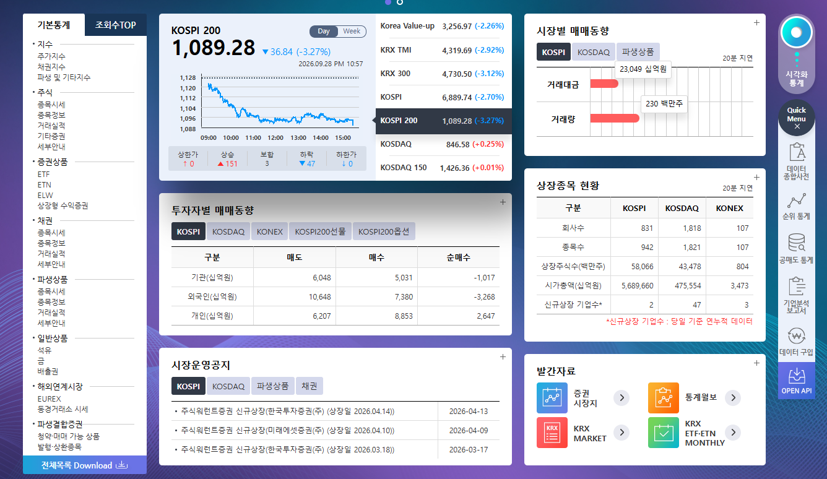Open the 기타증권 link under 주식
The width and height of the screenshot is (827, 479).
click(x=51, y=136)
